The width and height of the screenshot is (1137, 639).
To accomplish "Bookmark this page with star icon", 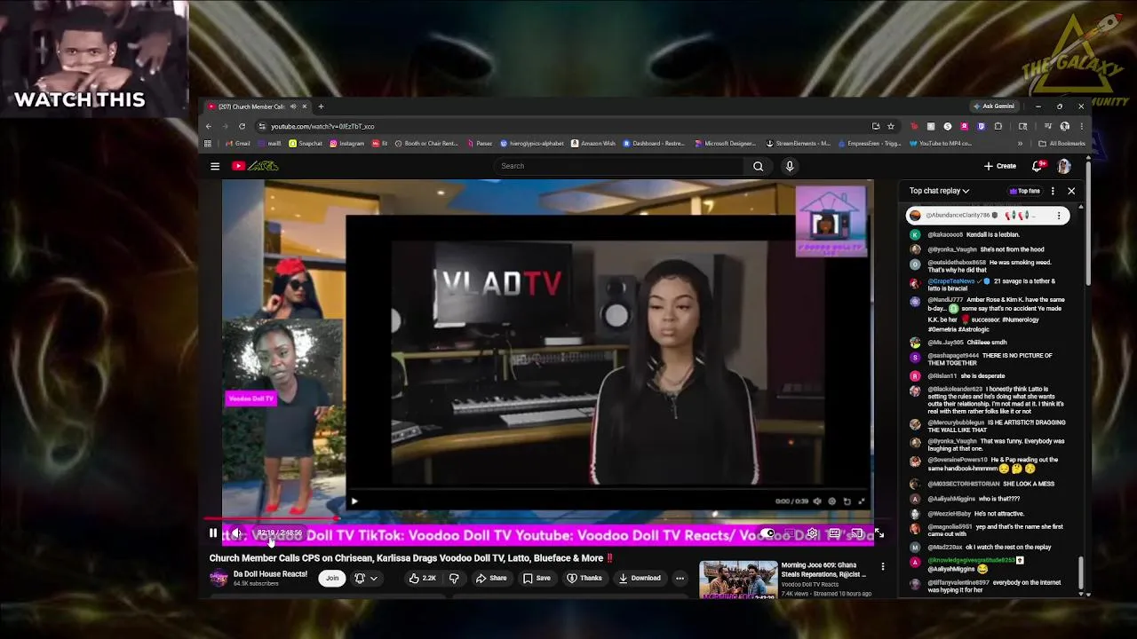I will point(891,126).
